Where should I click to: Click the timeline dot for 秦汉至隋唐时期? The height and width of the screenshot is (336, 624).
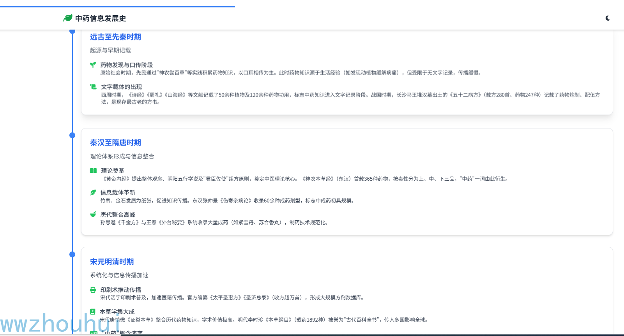72,135
